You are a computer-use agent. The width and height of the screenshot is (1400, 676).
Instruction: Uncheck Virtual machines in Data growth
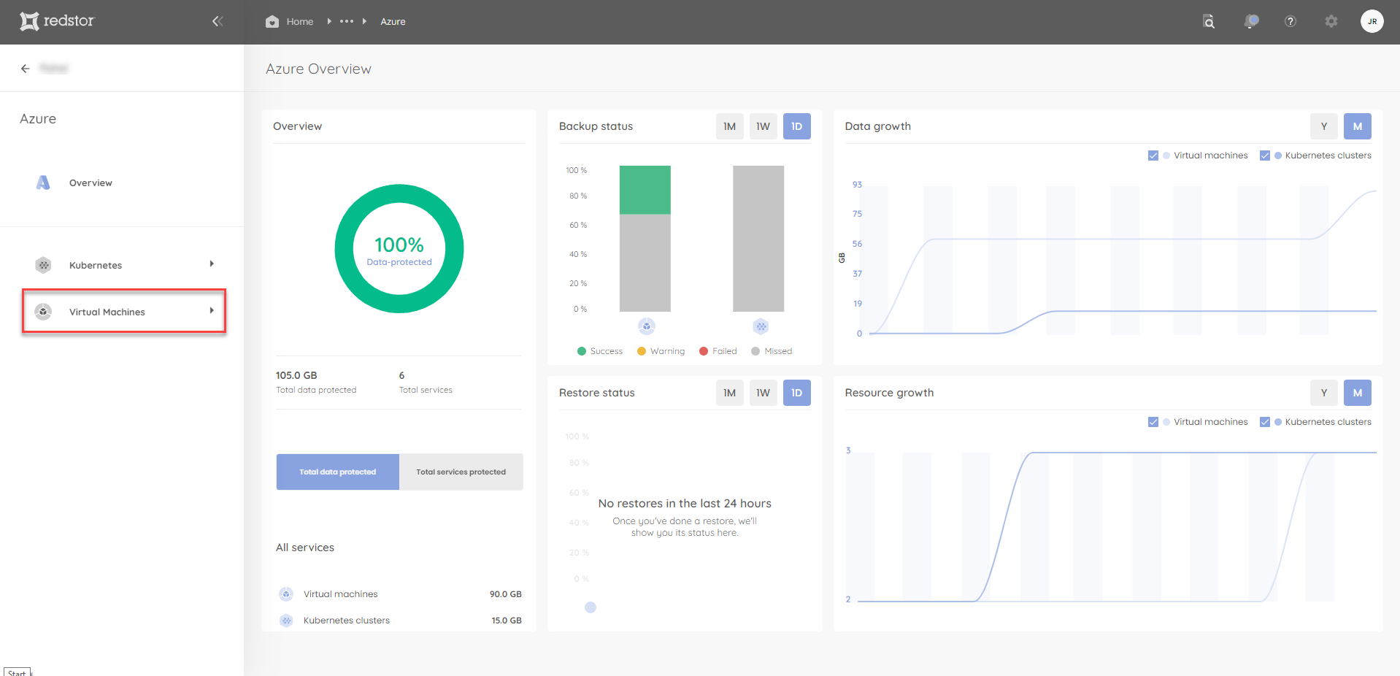coord(1153,155)
